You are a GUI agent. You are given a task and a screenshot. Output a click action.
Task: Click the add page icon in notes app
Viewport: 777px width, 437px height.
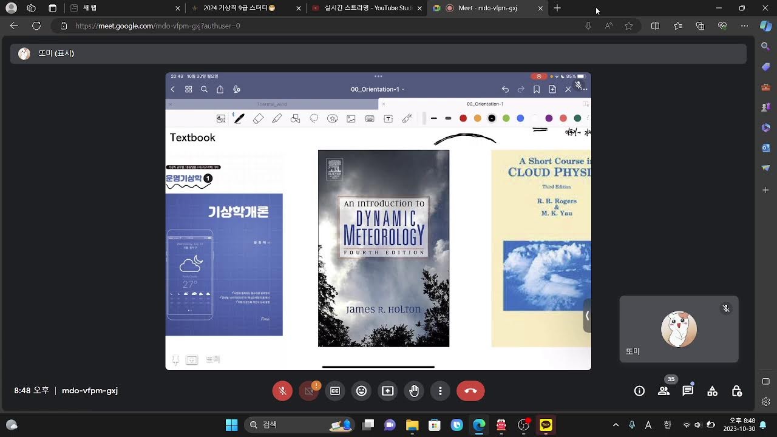click(x=552, y=89)
